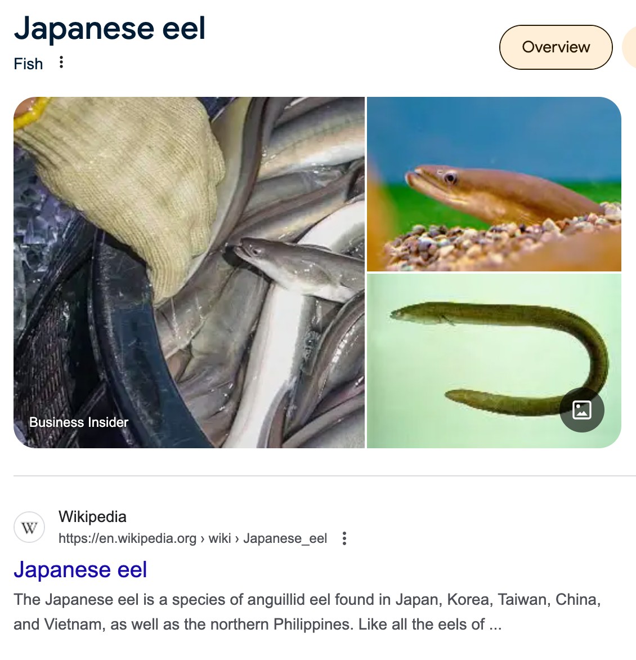Click the Business Insider image caption
Image resolution: width=636 pixels, height=660 pixels.
pos(79,422)
